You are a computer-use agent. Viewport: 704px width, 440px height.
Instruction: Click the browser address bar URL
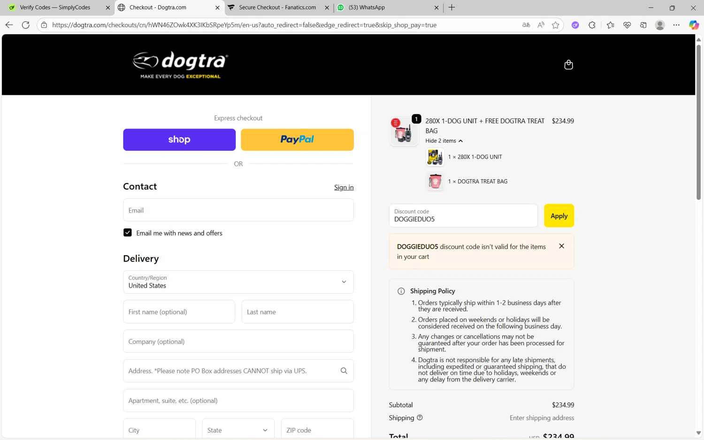244,25
